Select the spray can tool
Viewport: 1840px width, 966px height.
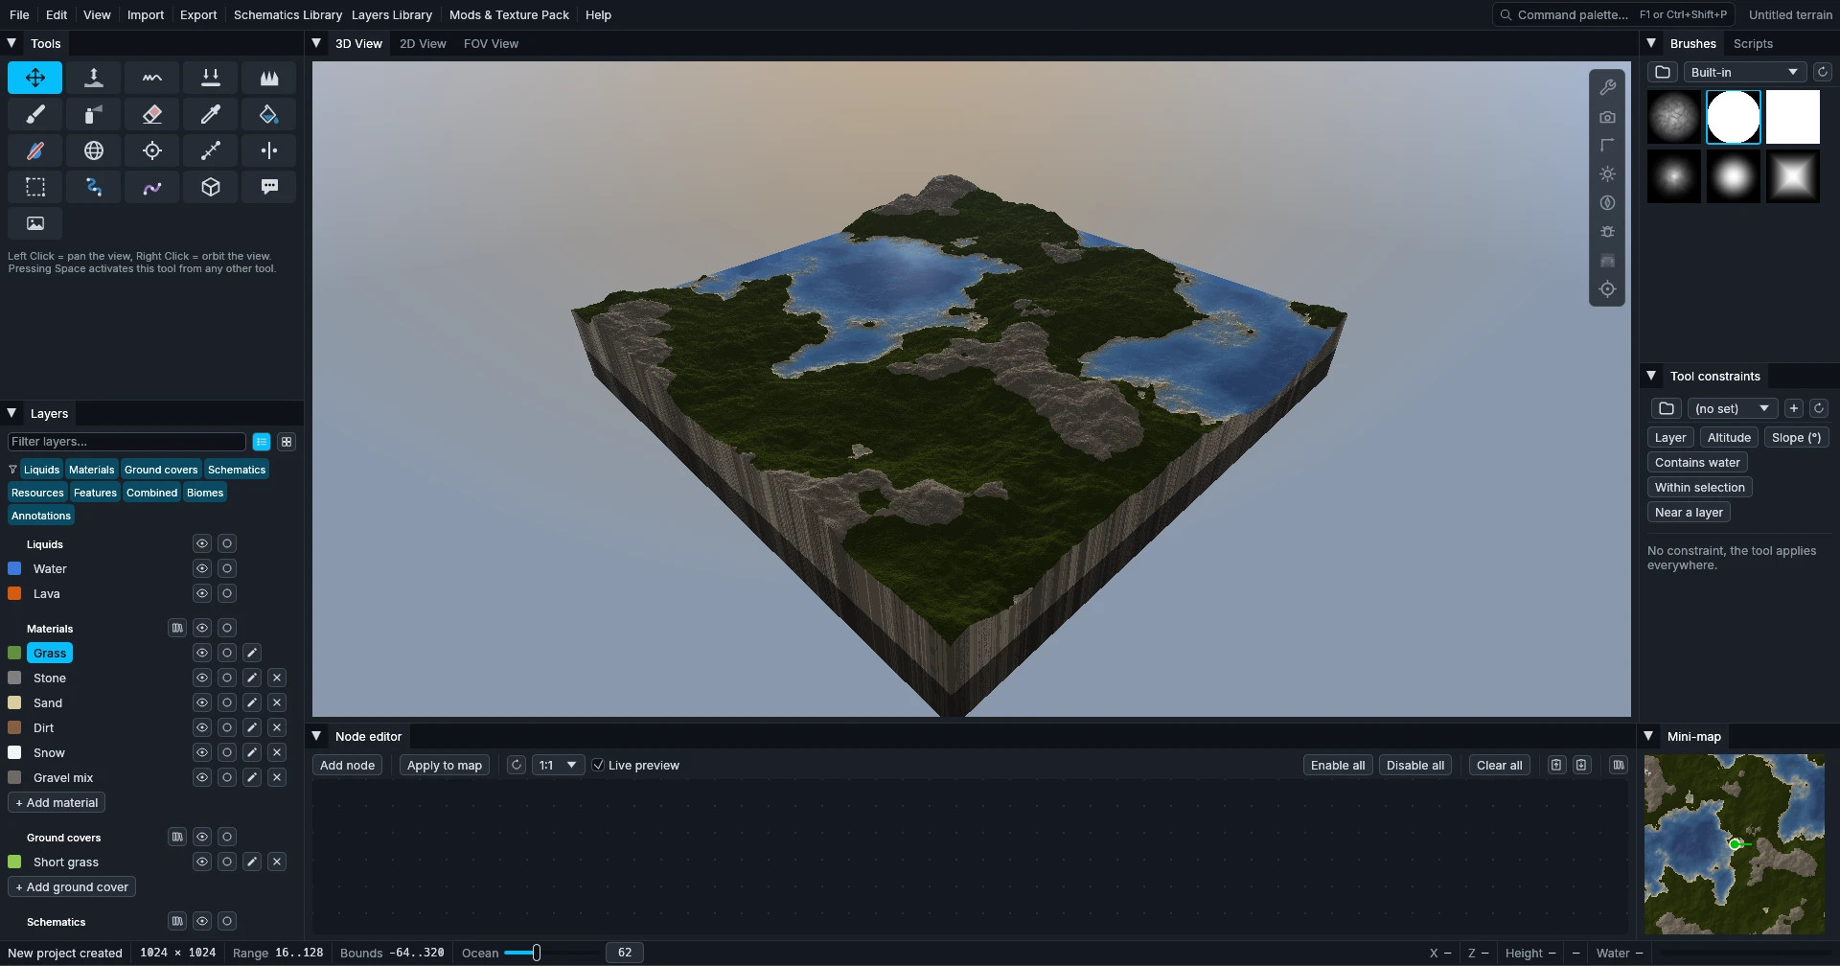click(94, 114)
